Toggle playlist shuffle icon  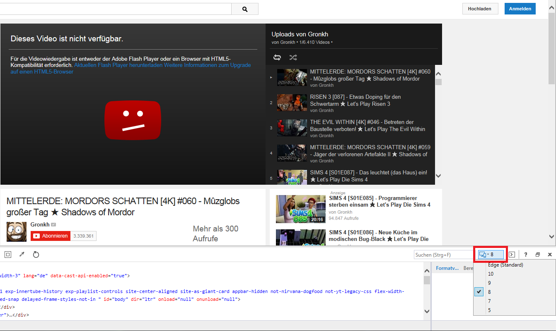click(x=293, y=57)
